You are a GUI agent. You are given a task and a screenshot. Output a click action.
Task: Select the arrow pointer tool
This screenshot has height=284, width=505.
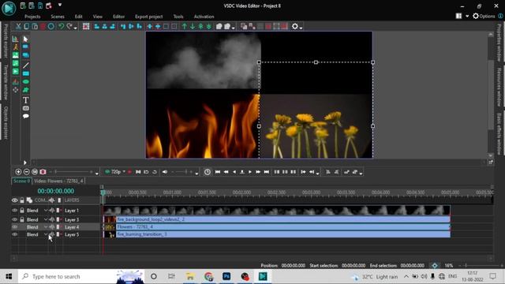pyautogui.click(x=25, y=39)
